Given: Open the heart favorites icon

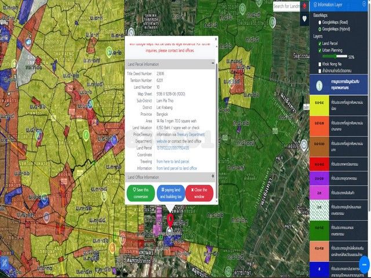Looking at the screenshot, I should [x=305, y=19].
